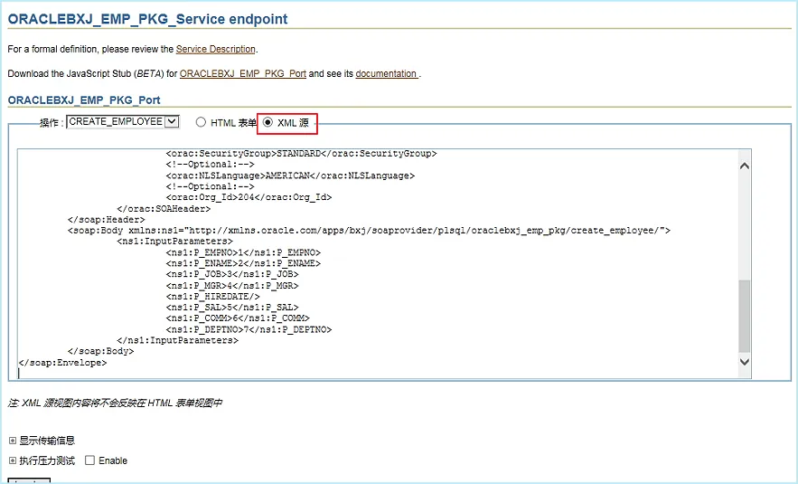The width and height of the screenshot is (798, 484).
Task: Click the XML textarea scroll up arrow
Action: [745, 166]
